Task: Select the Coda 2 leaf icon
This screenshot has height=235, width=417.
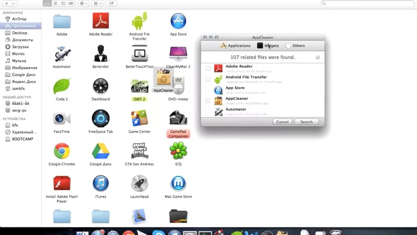Action: 62,86
